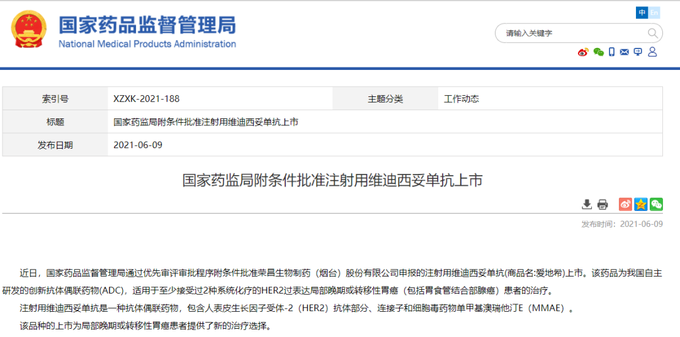Open the header Weibo icon
680x337 pixels.
tap(583, 52)
